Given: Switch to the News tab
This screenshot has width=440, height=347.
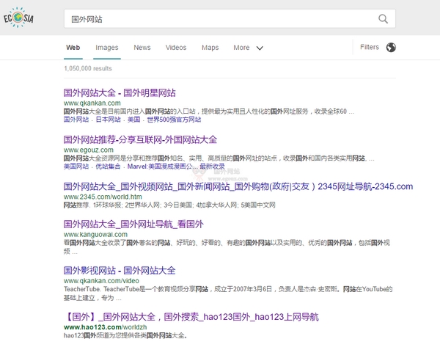Looking at the screenshot, I should tap(142, 48).
